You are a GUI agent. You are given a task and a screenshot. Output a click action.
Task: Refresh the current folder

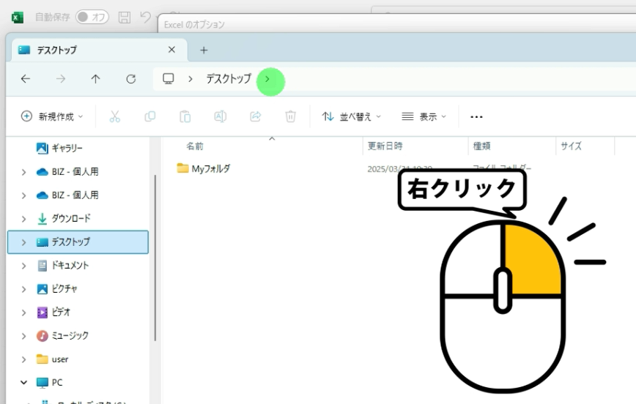130,78
